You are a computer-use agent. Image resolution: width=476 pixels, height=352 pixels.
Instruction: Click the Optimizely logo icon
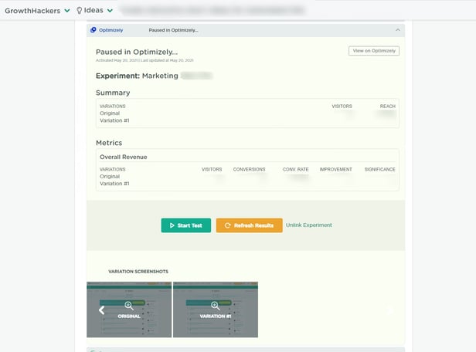tap(93, 30)
